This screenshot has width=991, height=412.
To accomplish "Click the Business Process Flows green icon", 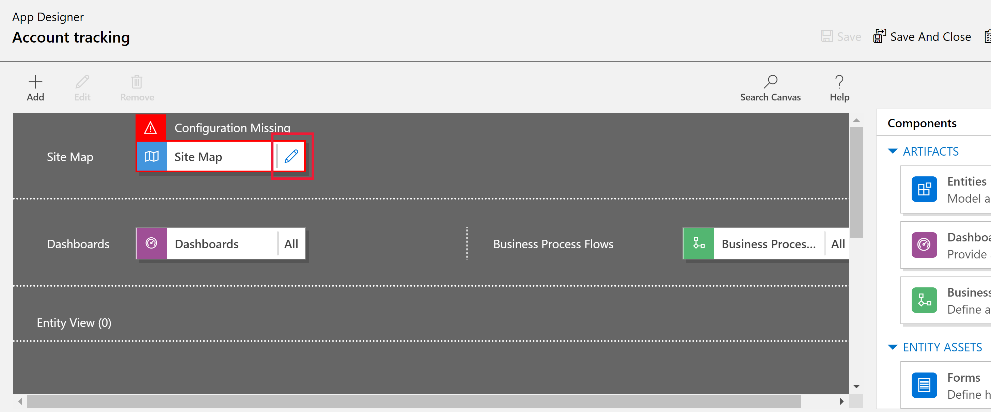I will tap(698, 243).
